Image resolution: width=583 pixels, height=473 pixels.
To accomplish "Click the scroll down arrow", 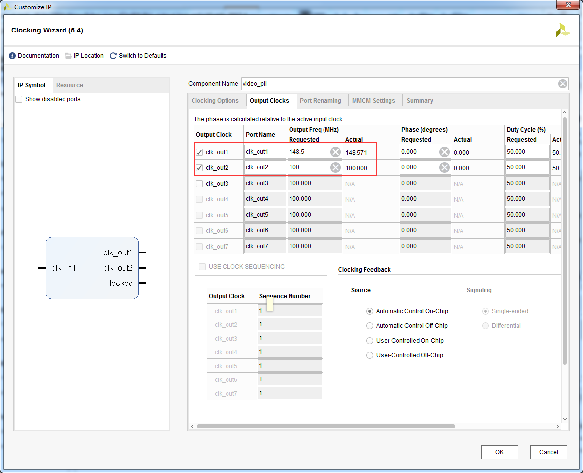I will [564, 419].
